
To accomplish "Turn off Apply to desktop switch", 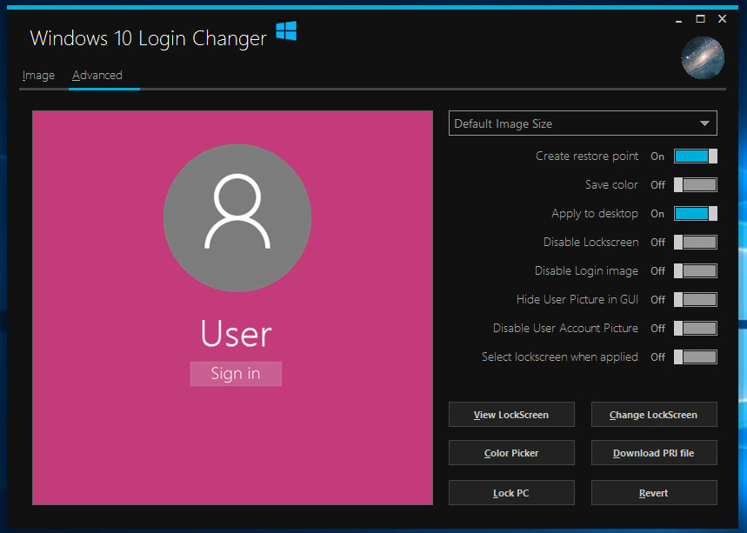I will pos(696,213).
